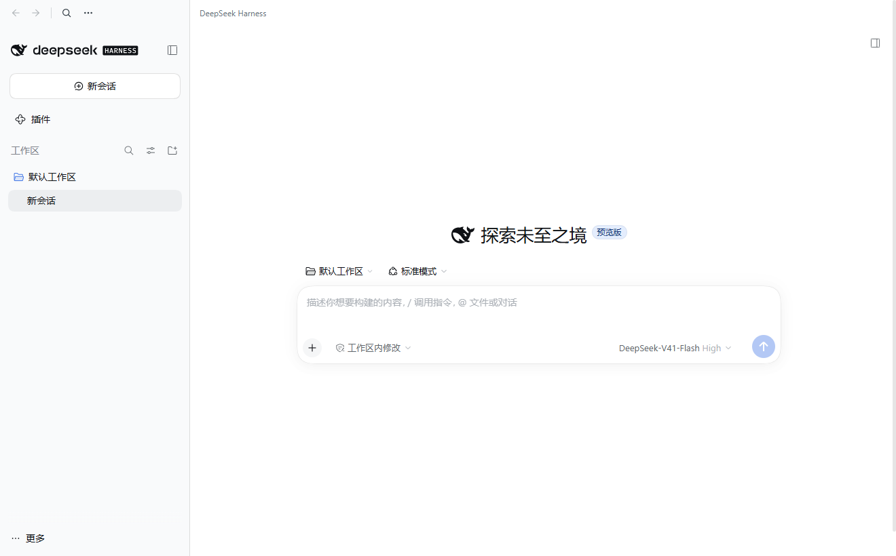Click the forward navigation arrow

[x=36, y=13]
